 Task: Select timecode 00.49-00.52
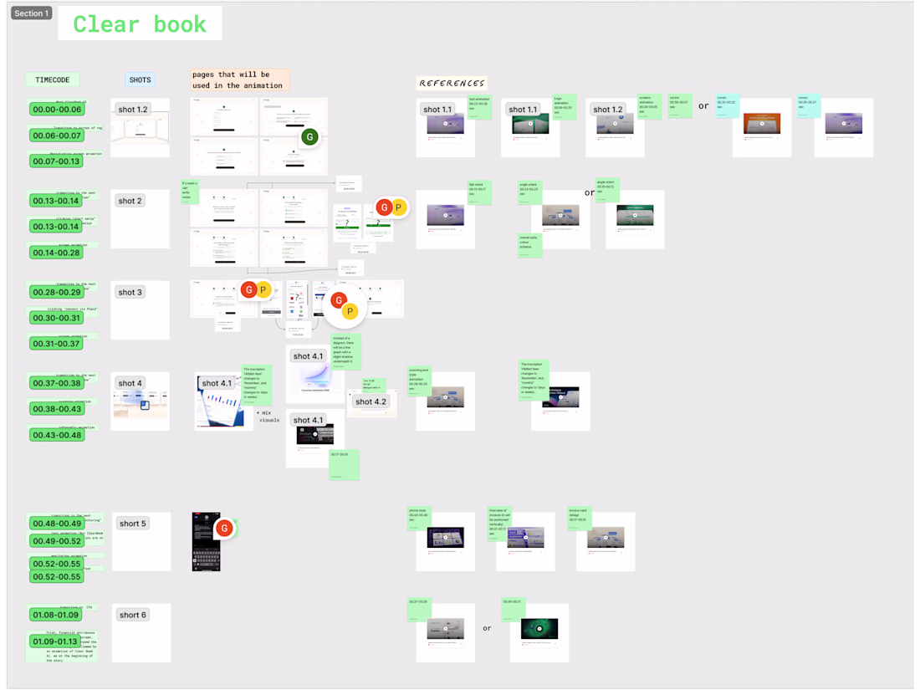click(57, 541)
